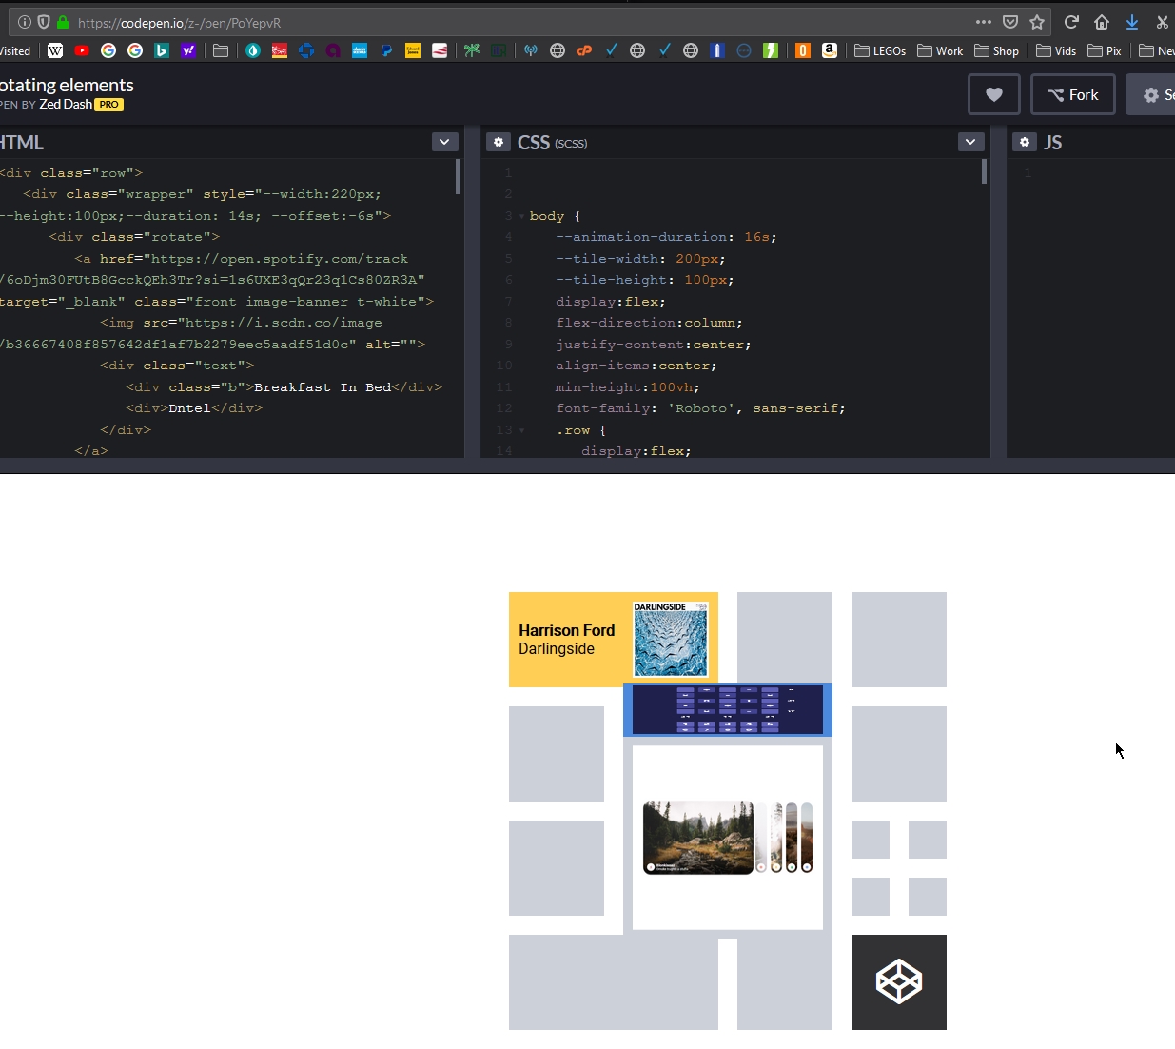Image resolution: width=1175 pixels, height=1049 pixels.
Task: Open the PayPal bookmark icon
Action: (x=386, y=50)
